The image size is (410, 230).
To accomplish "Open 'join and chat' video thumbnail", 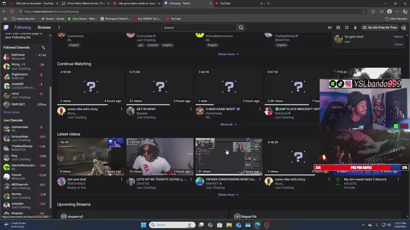I will click(x=91, y=157).
